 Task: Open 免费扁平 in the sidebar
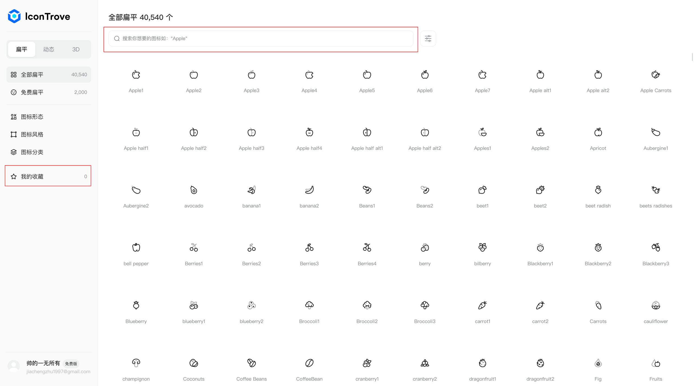click(49, 92)
